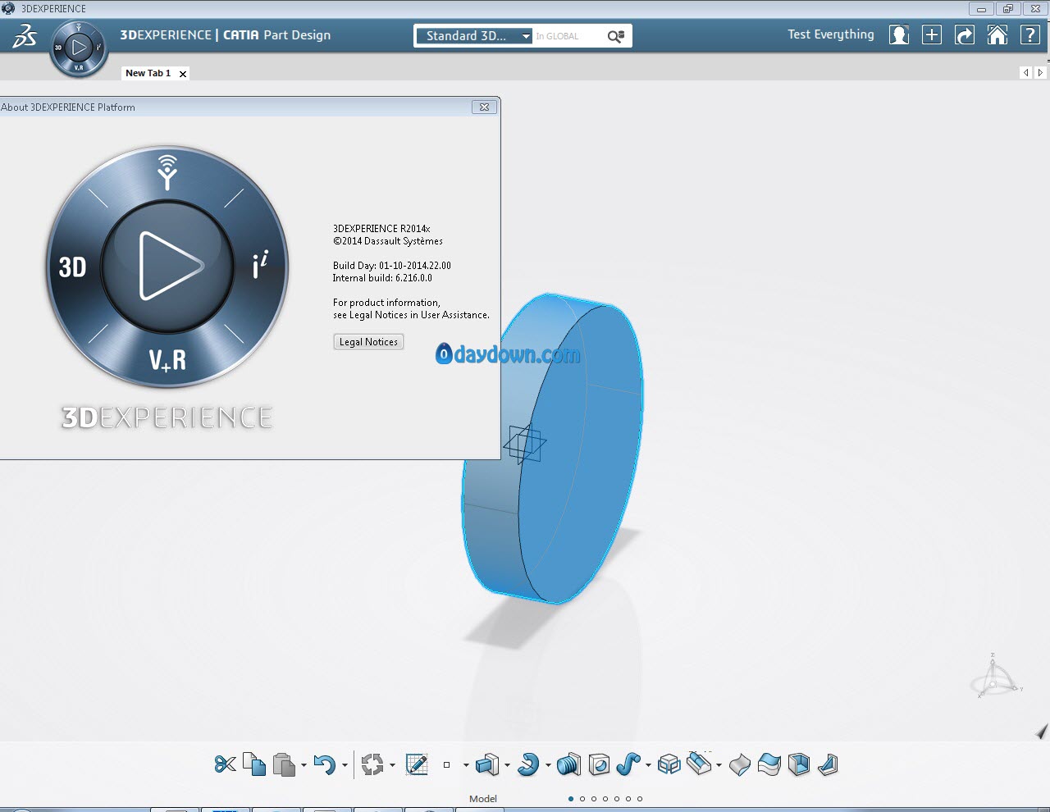1050x812 pixels.
Task: Open the Positioned Sketch tool
Action: pos(417,764)
